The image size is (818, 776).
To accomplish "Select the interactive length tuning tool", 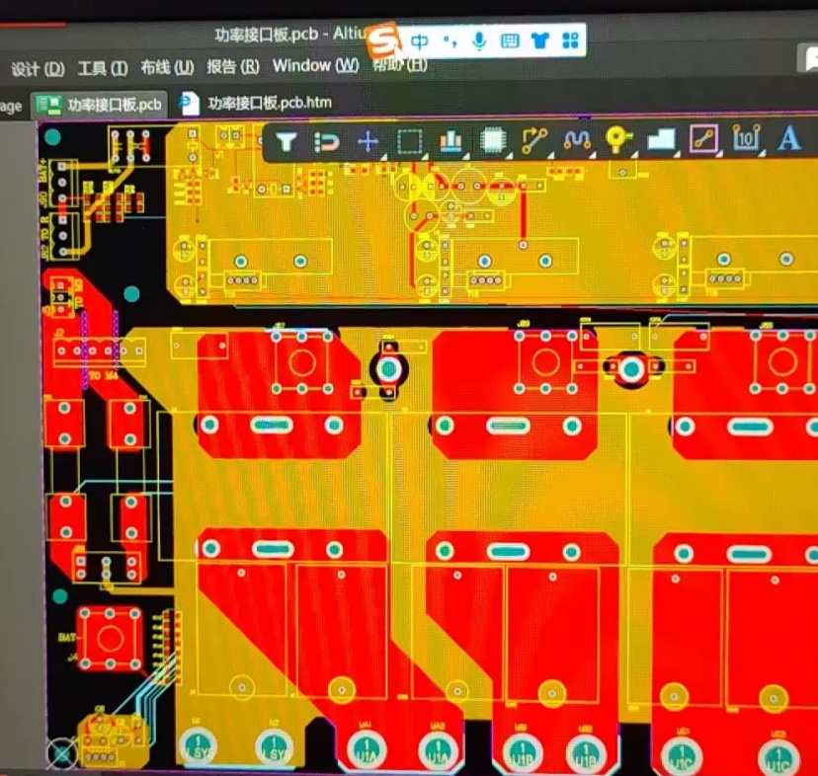I will pos(577,140).
